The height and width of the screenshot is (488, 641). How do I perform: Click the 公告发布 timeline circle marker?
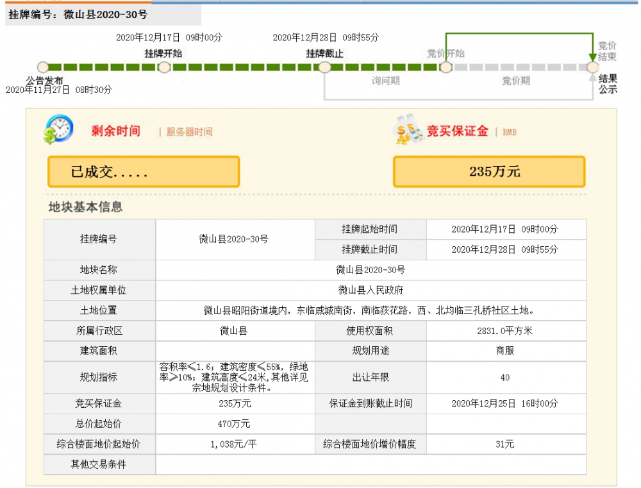(x=43, y=67)
